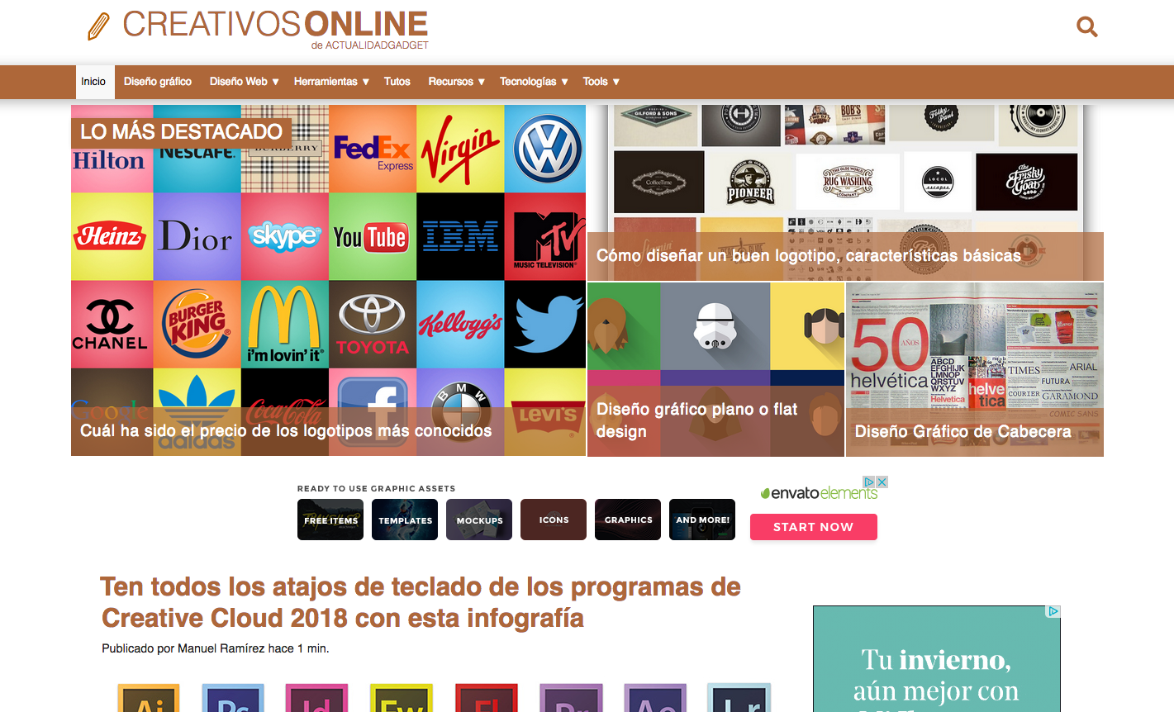Click the pencil logo icon
The width and height of the screenshot is (1174, 712).
[x=98, y=26]
